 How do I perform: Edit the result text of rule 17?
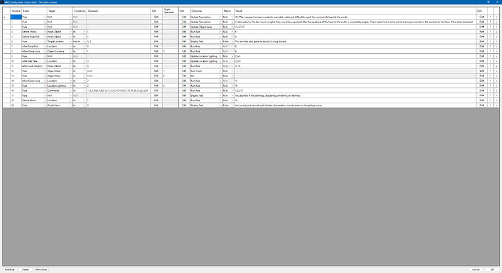(482, 95)
